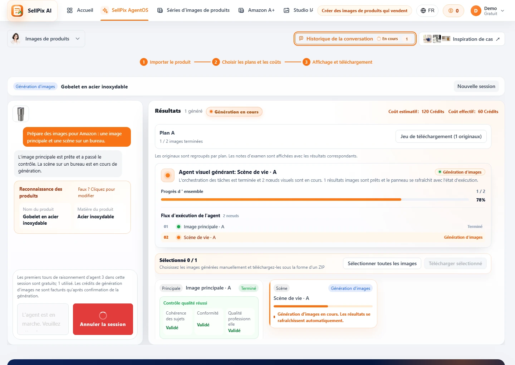The width and height of the screenshot is (515, 365).
Task: Click the 'Plan A' heading
Action: [x=167, y=133]
